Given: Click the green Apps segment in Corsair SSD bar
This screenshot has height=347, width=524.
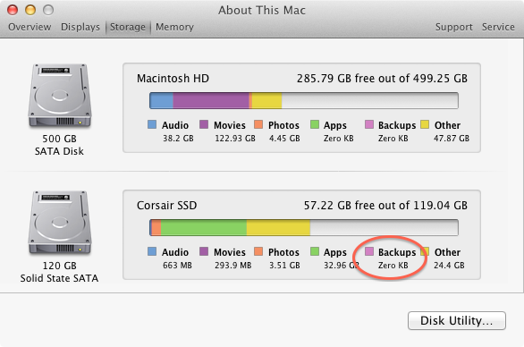Looking at the screenshot, I should pyautogui.click(x=204, y=228).
